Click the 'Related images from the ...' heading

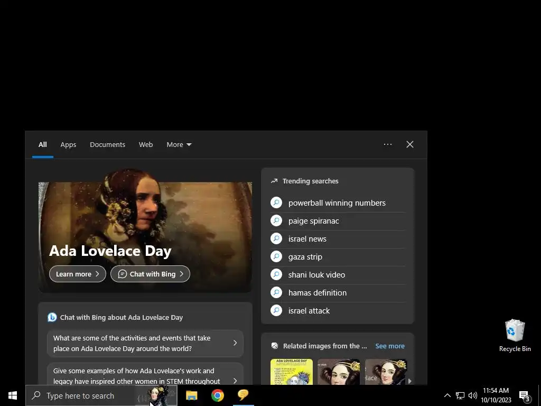tap(325, 346)
